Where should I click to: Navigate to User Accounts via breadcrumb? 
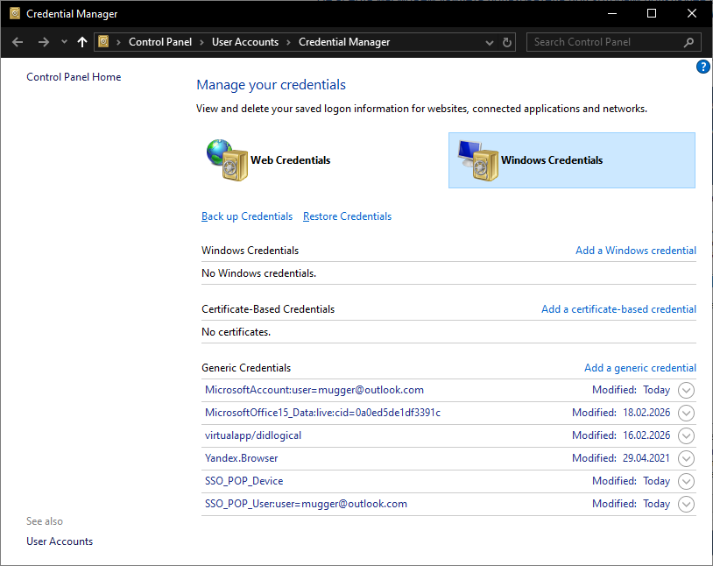(x=245, y=41)
